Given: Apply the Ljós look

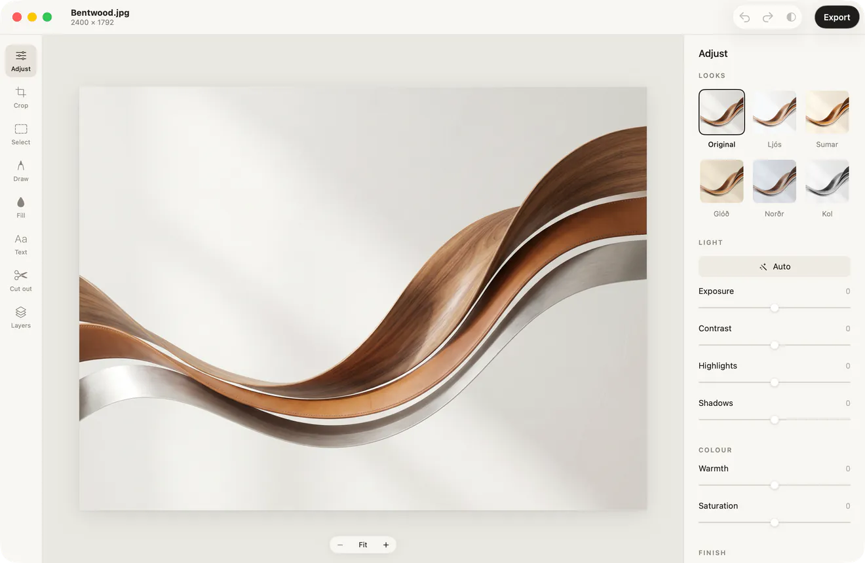Looking at the screenshot, I should click(x=775, y=112).
